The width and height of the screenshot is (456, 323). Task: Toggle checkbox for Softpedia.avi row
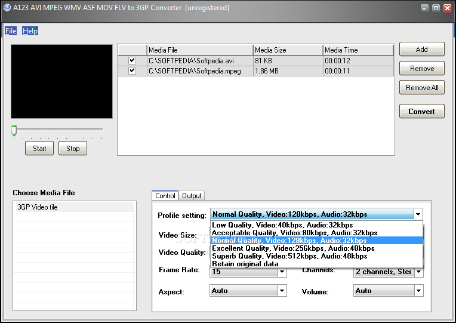point(132,60)
